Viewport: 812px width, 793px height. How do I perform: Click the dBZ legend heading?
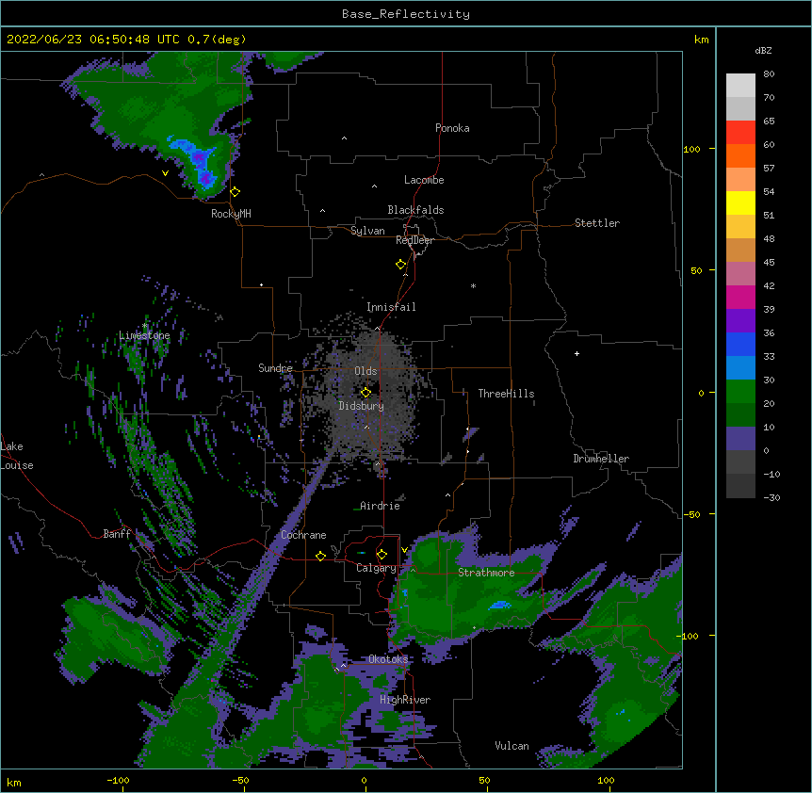click(x=763, y=50)
